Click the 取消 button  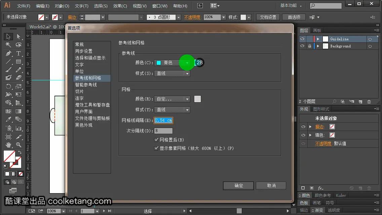tap(271, 185)
